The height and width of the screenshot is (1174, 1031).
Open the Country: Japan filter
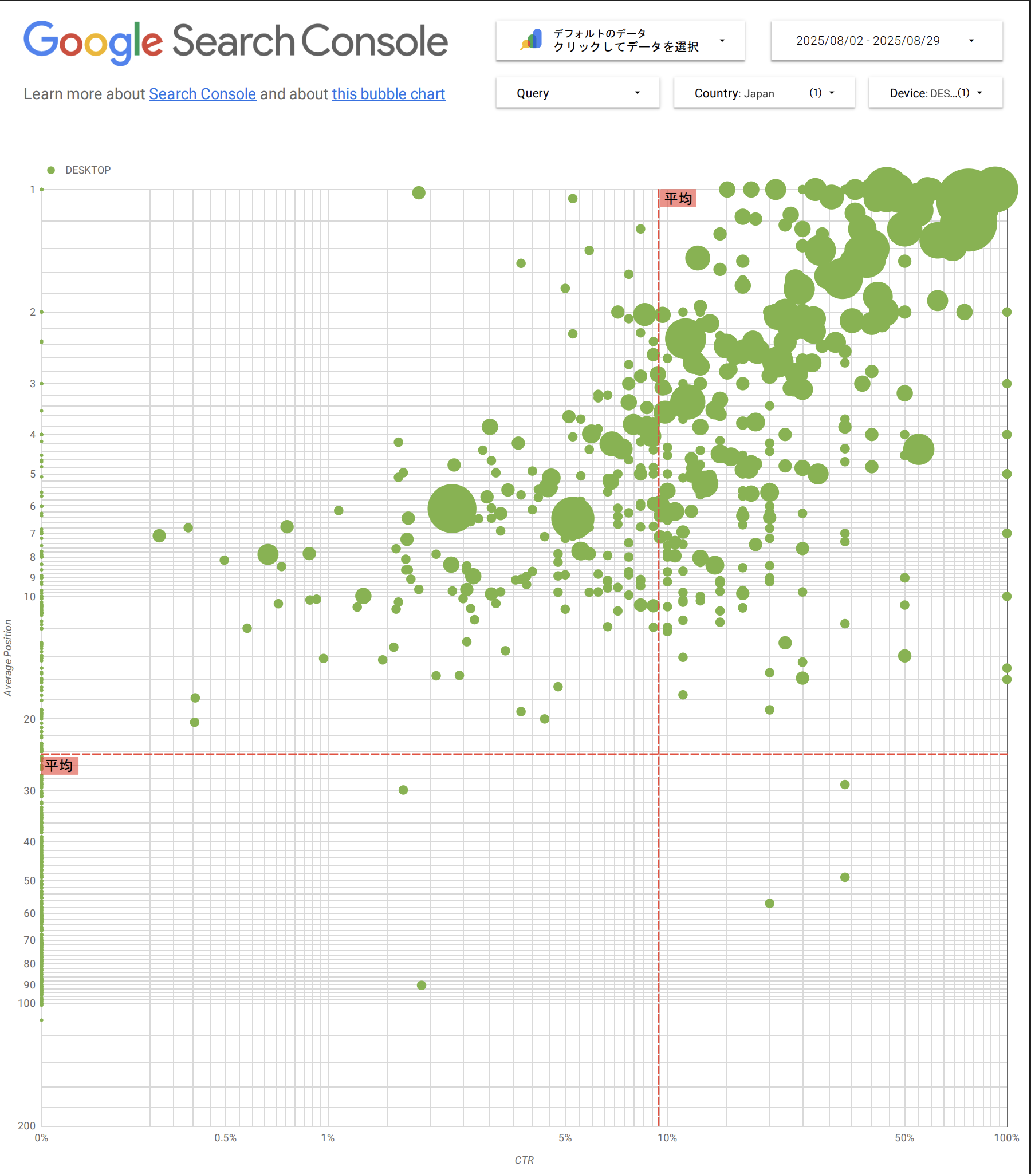tap(764, 93)
